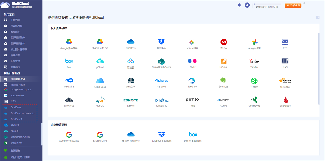Image resolution: width=325 pixels, height=161 pixels.
Task: Choose the Shared with me drive icon
Action: click(100, 42)
